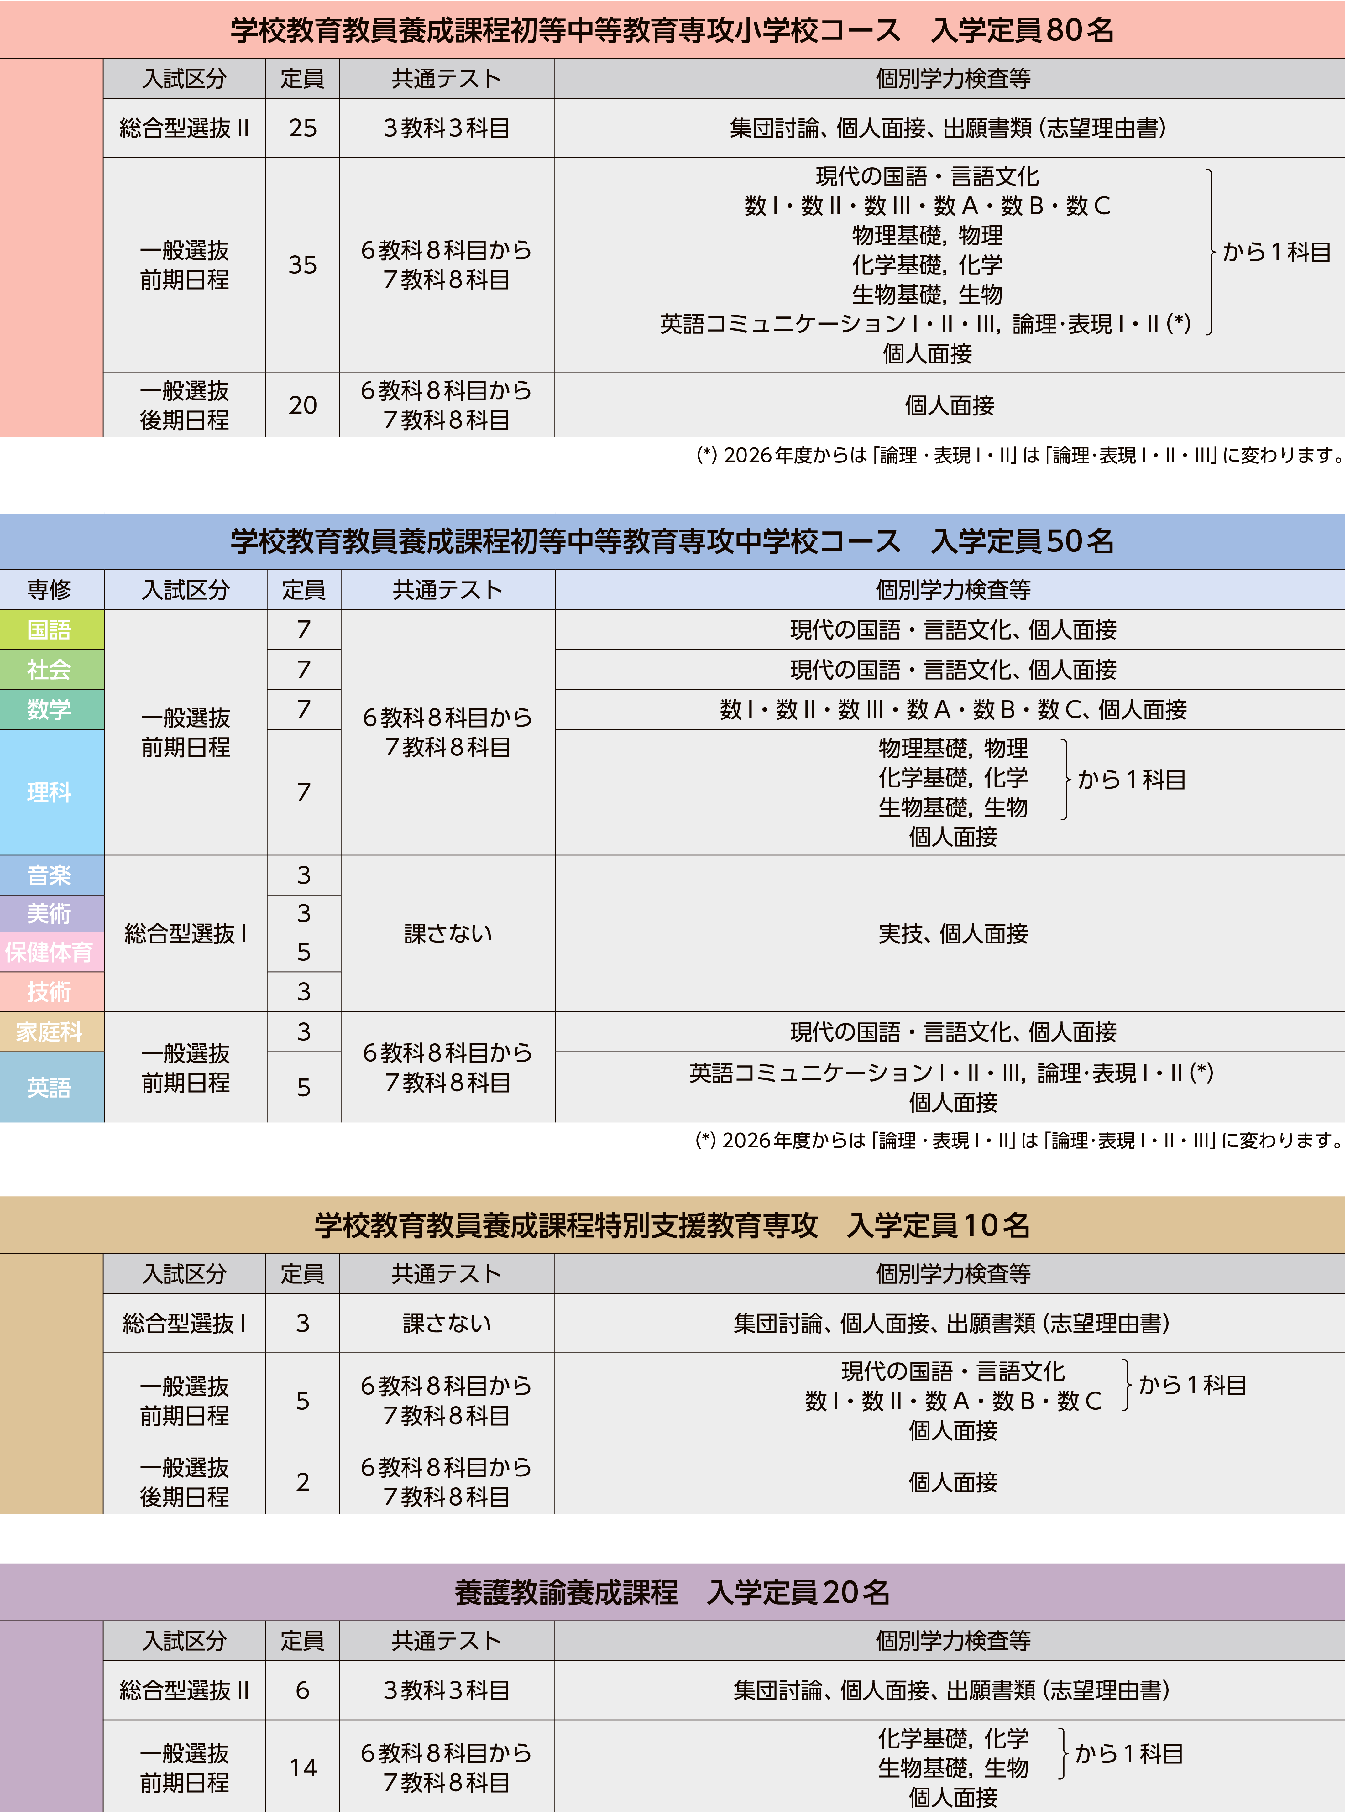Image resolution: width=1345 pixels, height=1812 pixels.
Task: Click the 中学校コース 入学定員50名 heading
Action: [672, 541]
